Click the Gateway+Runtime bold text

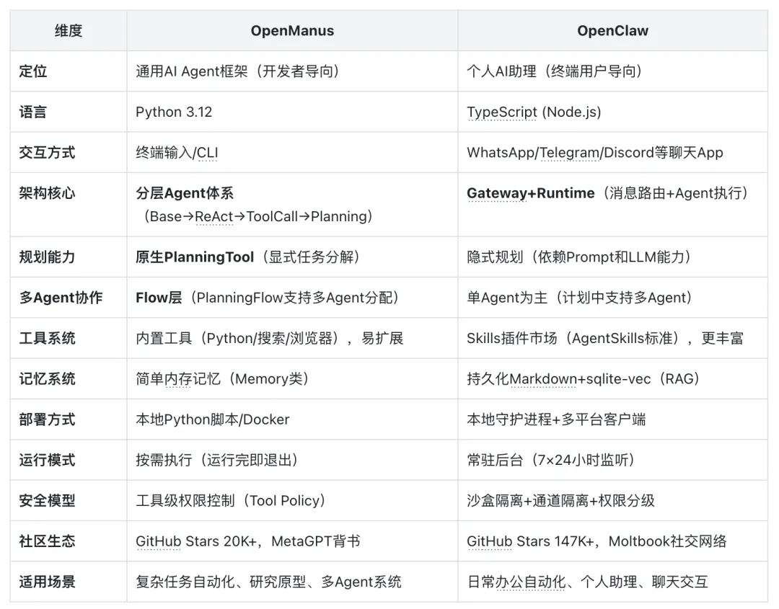[531, 193]
